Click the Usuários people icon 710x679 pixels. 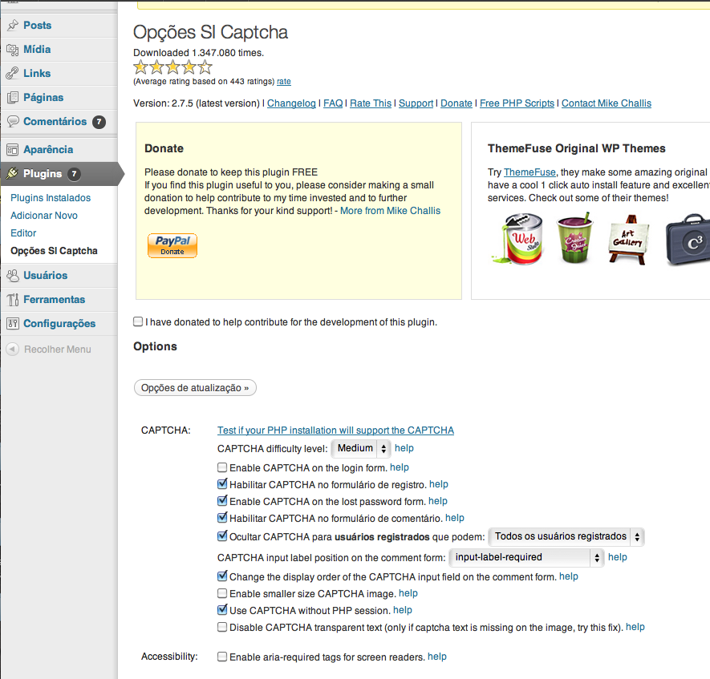point(13,275)
